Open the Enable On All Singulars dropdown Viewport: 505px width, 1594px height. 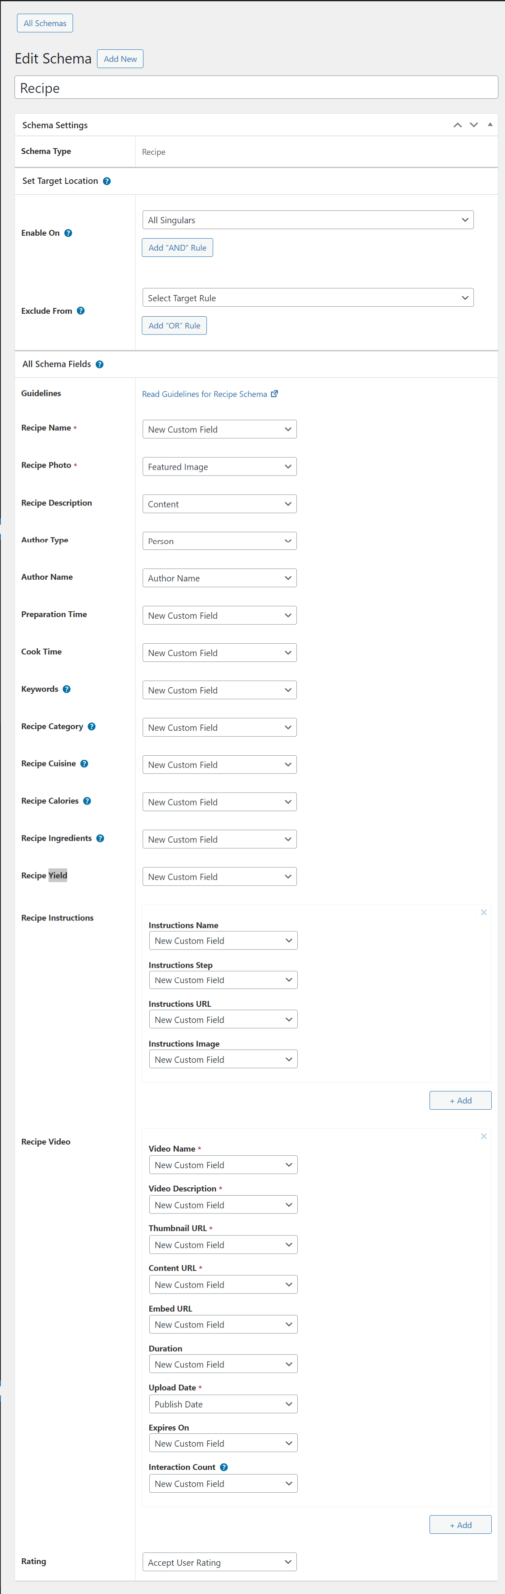(x=307, y=220)
